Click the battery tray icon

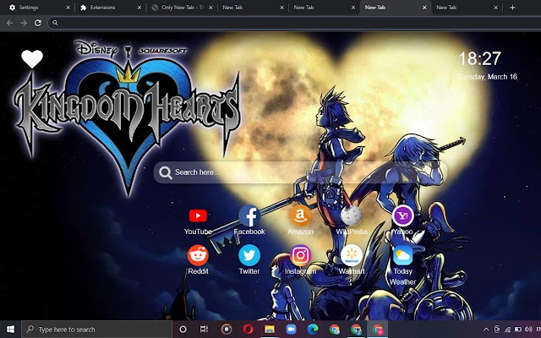tap(518, 330)
